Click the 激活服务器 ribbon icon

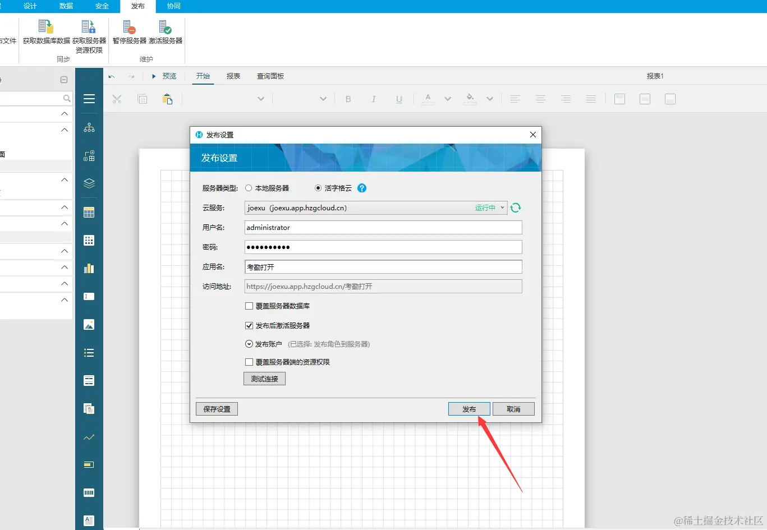[x=165, y=26]
